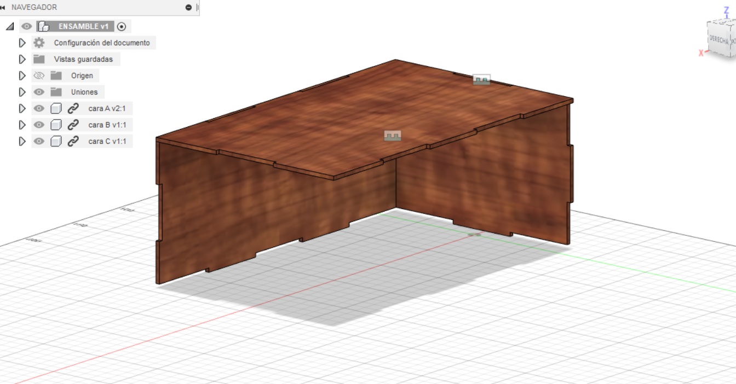The height and width of the screenshot is (384, 736).
Task: Click the Origen folder icon
Action: coord(56,75)
